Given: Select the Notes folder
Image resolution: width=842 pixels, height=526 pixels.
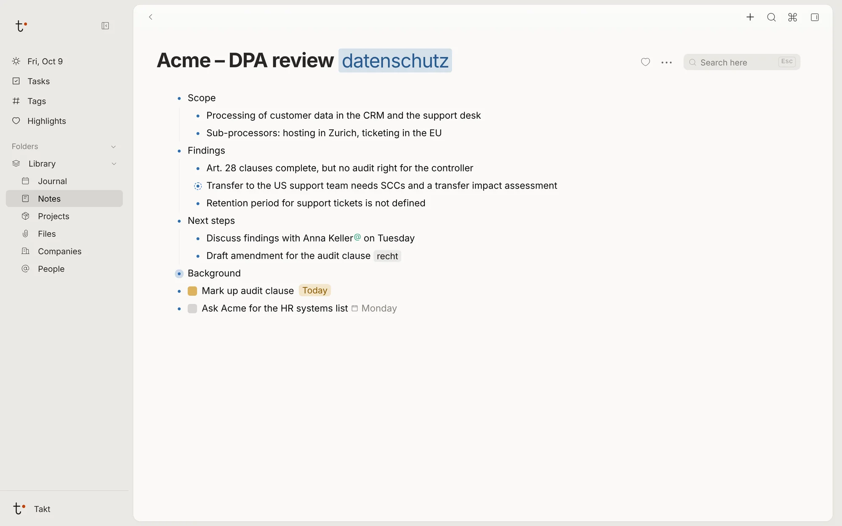Looking at the screenshot, I should 64,199.
